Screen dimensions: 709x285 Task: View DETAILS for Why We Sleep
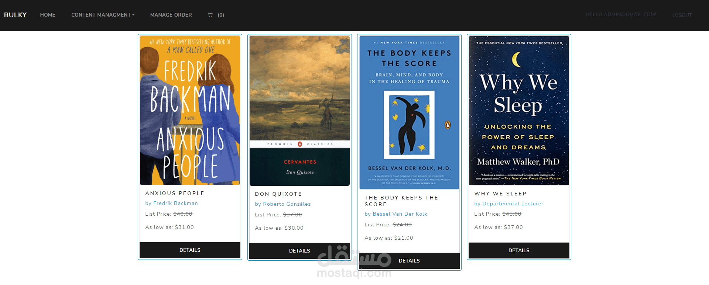519,250
